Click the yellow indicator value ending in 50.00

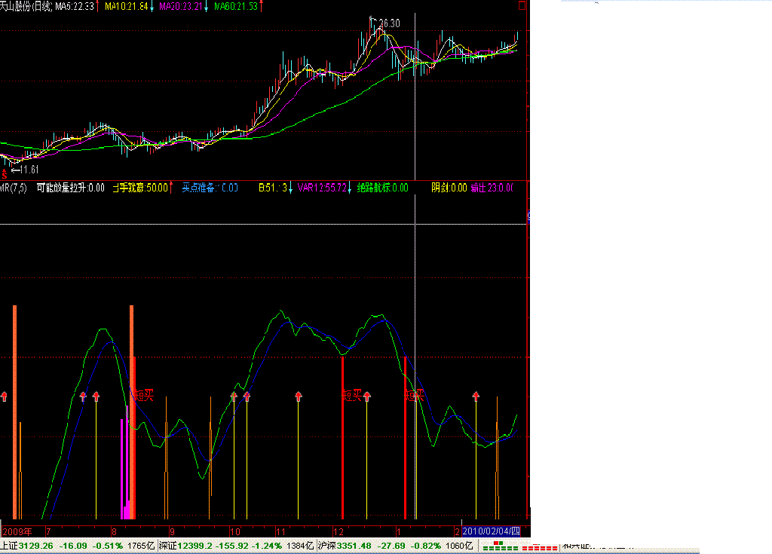pyautogui.click(x=140, y=188)
